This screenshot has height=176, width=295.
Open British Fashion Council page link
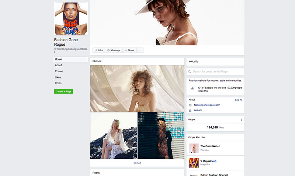pyautogui.click(x=214, y=175)
